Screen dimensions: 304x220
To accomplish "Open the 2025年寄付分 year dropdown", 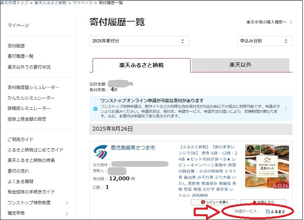I will (x=139, y=41).
